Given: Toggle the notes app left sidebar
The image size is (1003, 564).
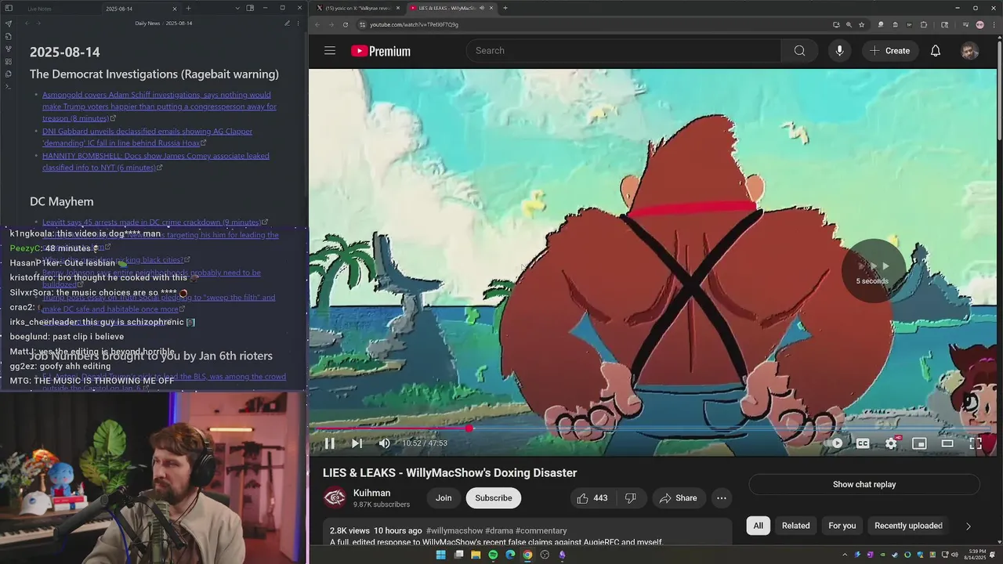Looking at the screenshot, I should click(x=9, y=8).
